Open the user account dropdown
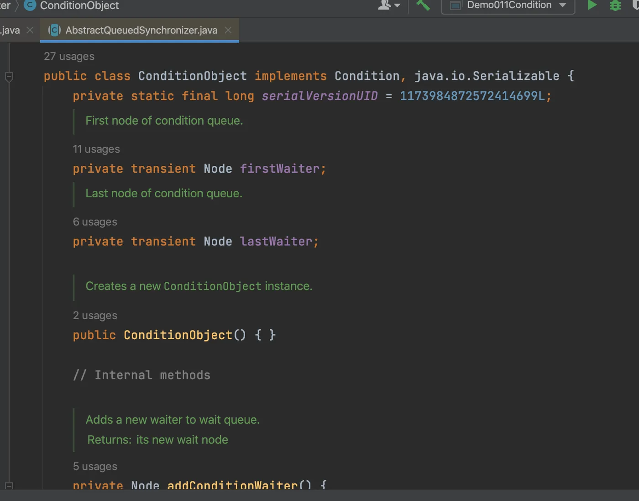 click(389, 5)
